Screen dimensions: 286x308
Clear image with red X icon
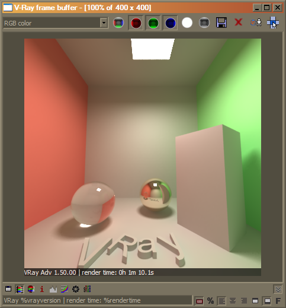pos(239,22)
